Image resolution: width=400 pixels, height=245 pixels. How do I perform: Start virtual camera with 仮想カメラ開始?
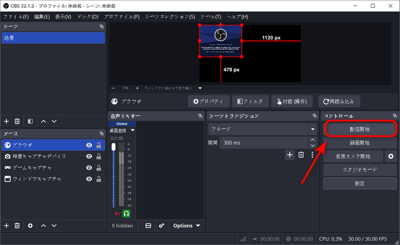click(353, 156)
